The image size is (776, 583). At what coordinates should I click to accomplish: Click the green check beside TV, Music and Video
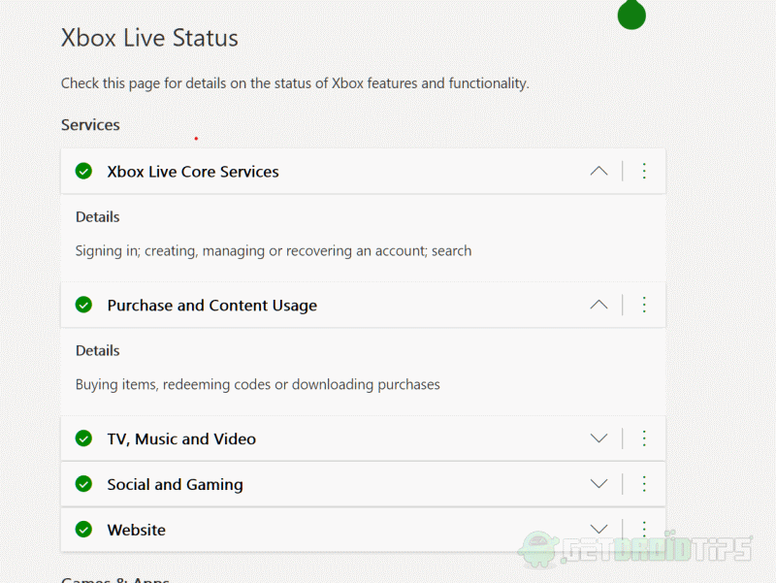[x=83, y=438]
